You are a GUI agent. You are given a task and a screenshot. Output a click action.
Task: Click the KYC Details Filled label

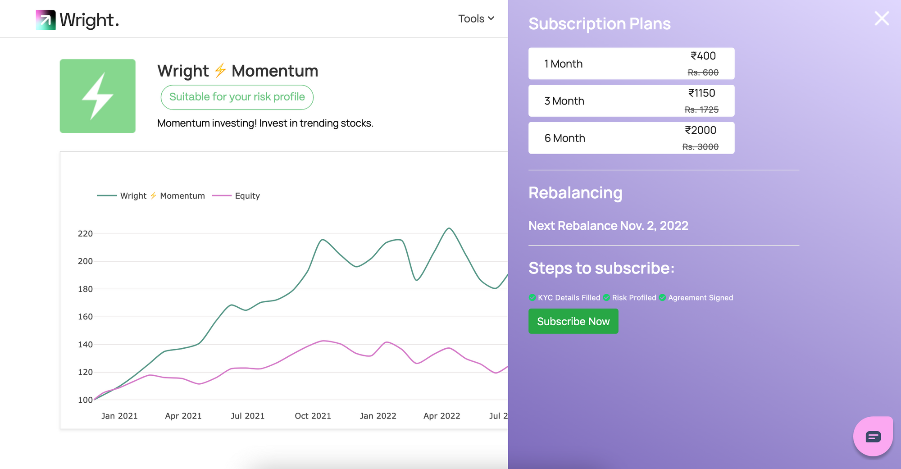tap(569, 297)
